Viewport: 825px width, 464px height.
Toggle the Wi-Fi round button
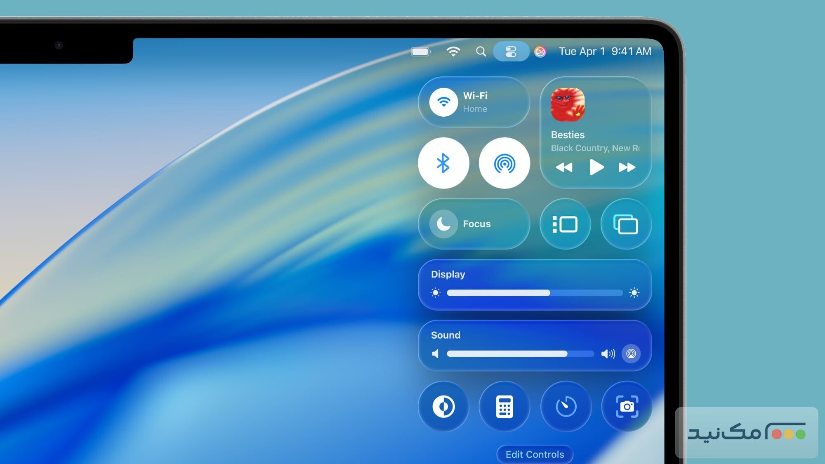click(443, 102)
